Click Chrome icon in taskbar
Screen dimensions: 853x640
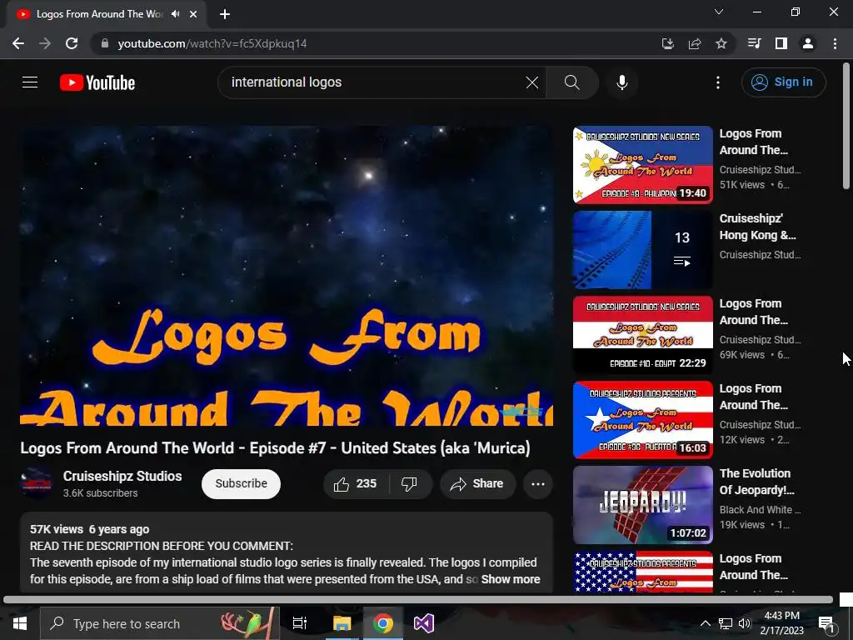click(383, 623)
